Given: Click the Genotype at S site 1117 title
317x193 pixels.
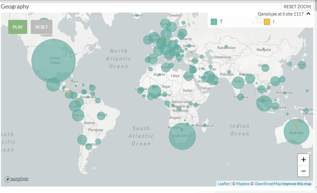Looking at the screenshot, I should (x=281, y=14).
